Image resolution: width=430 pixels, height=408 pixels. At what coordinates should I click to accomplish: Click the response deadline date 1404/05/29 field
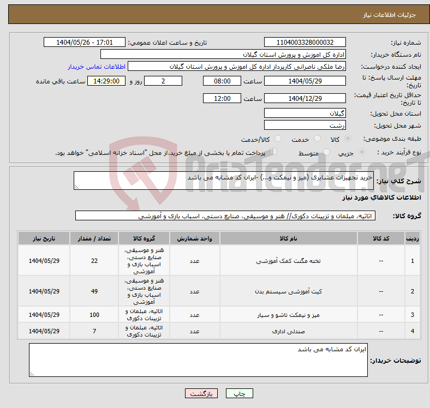point(304,81)
